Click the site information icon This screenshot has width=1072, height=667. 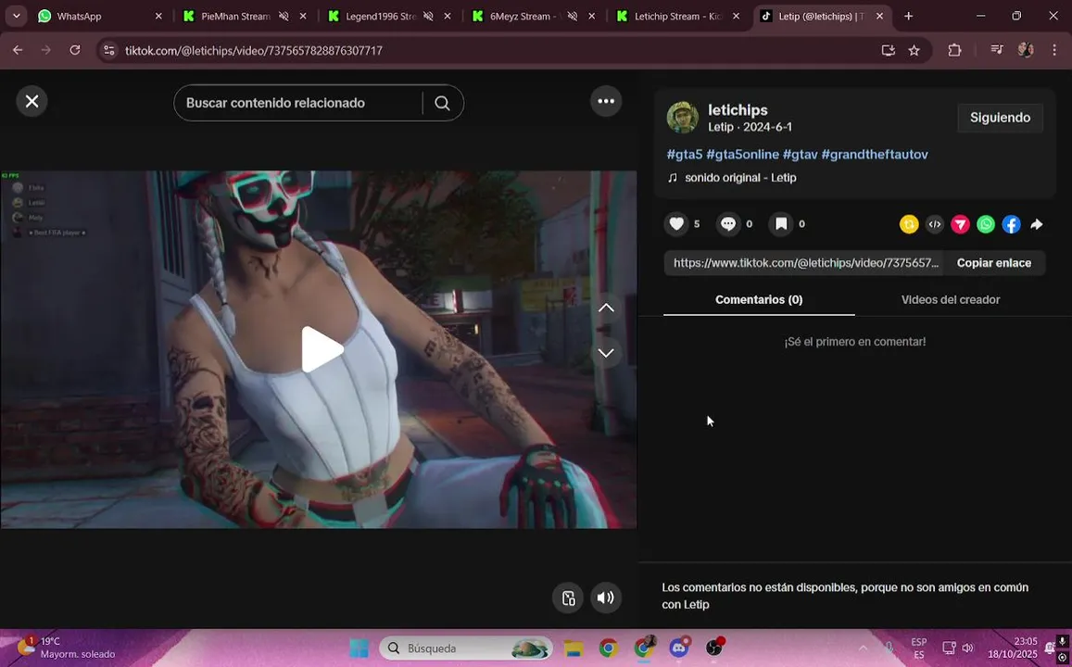point(109,51)
